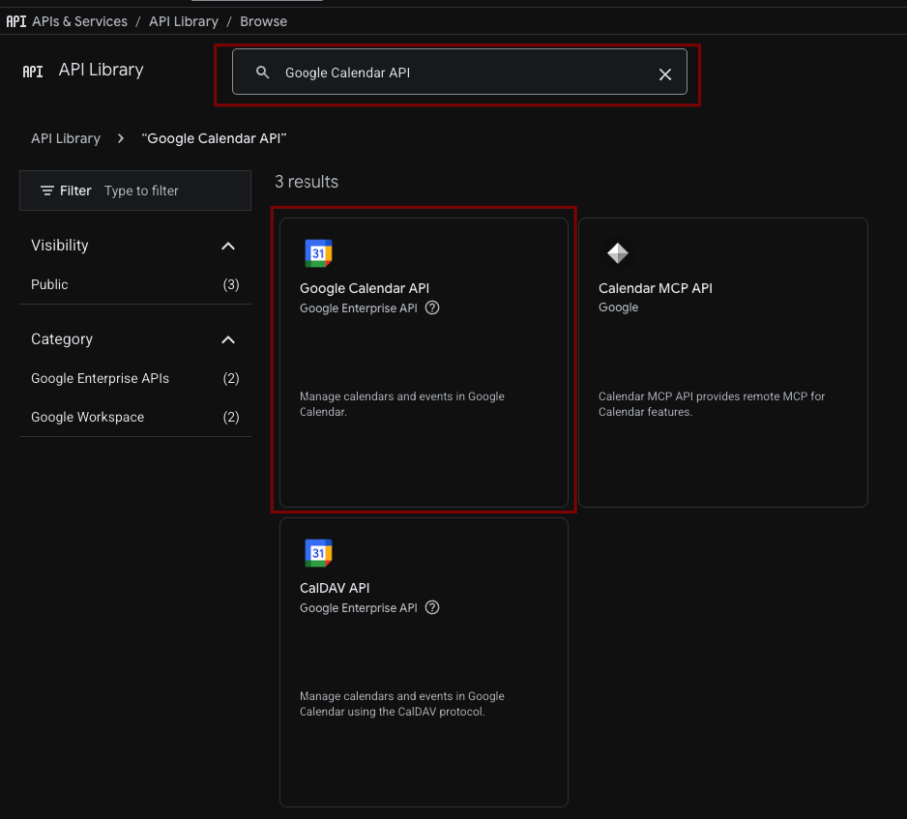Open the Calendar MCP API card
Viewport: 907px width, 819px height.
(723, 363)
